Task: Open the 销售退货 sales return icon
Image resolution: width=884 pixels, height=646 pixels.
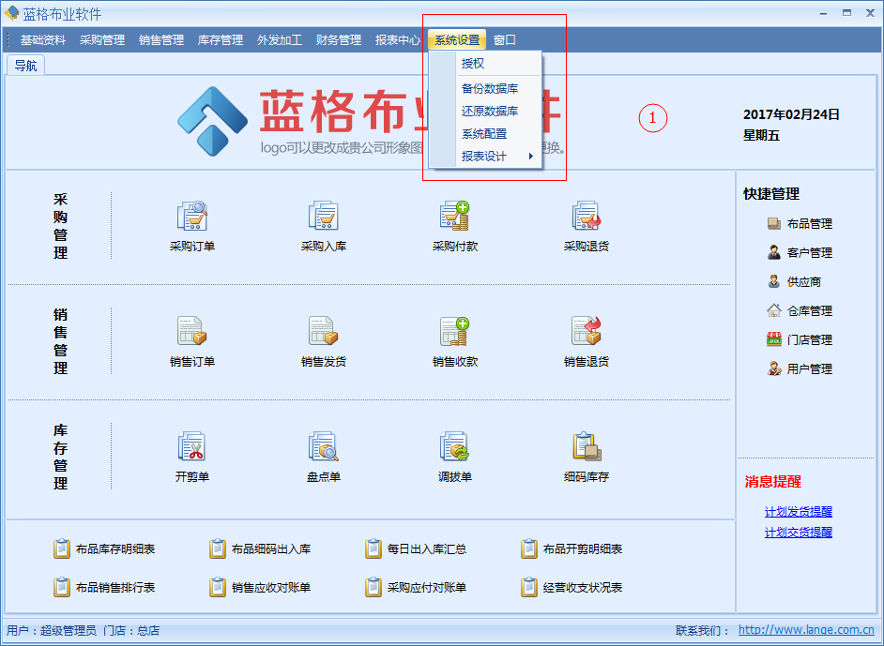Action: pos(587,332)
